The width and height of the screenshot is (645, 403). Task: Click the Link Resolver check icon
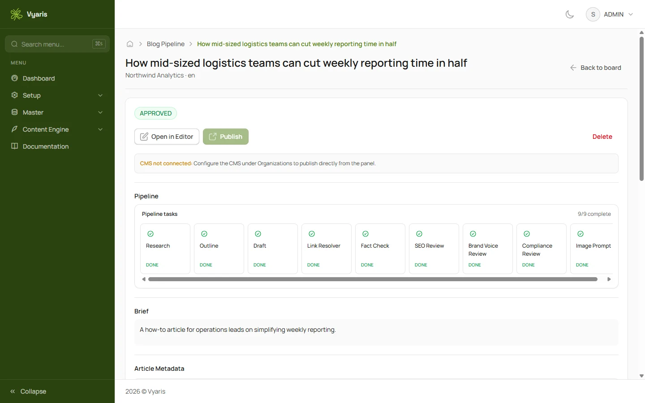coord(312,234)
